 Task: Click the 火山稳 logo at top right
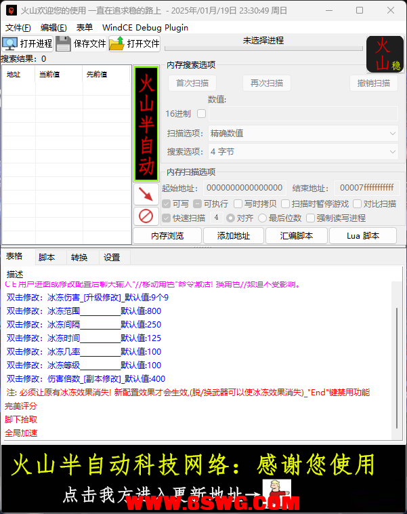click(x=385, y=54)
